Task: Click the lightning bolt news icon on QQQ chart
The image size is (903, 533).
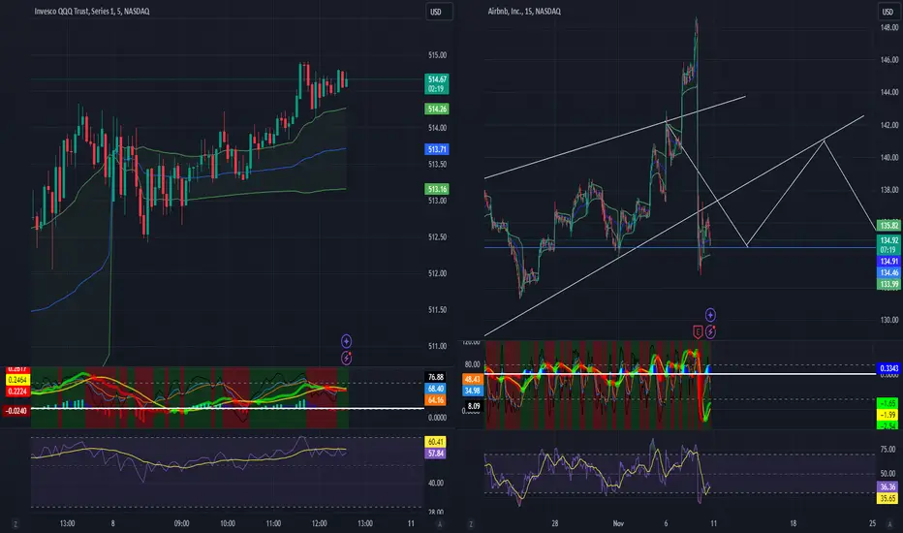Action: click(x=346, y=358)
